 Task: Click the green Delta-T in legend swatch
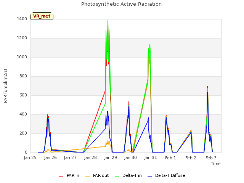(x=117, y=176)
